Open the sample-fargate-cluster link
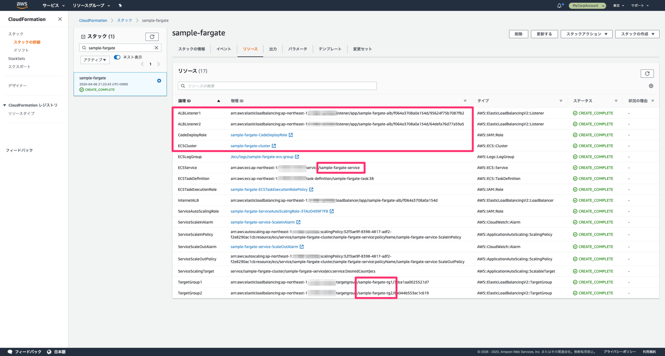This screenshot has height=356, width=665. (251, 146)
